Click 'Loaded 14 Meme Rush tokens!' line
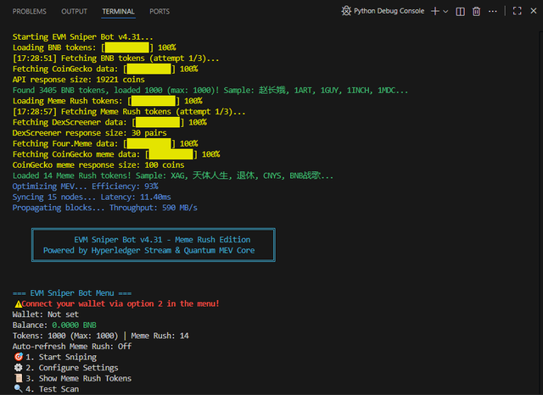Image resolution: width=543 pixels, height=395 pixels. pyautogui.click(x=173, y=175)
